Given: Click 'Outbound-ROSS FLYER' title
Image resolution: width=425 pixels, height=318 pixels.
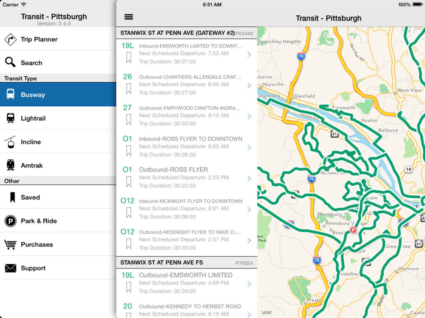Looking at the screenshot, I should (x=173, y=170).
